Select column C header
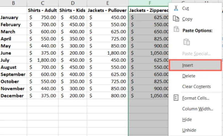 tap(43, 3)
